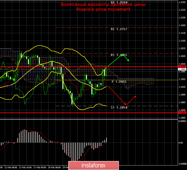
Task: Click the 1.3075 price axis value
Action: coord(182,48)
